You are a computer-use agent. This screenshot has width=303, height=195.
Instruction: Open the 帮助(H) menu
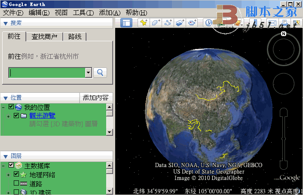click(x=136, y=13)
